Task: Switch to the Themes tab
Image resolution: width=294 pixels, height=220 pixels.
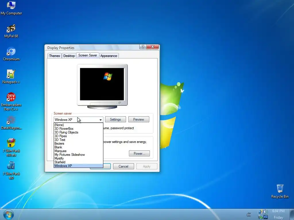Action: click(x=54, y=56)
